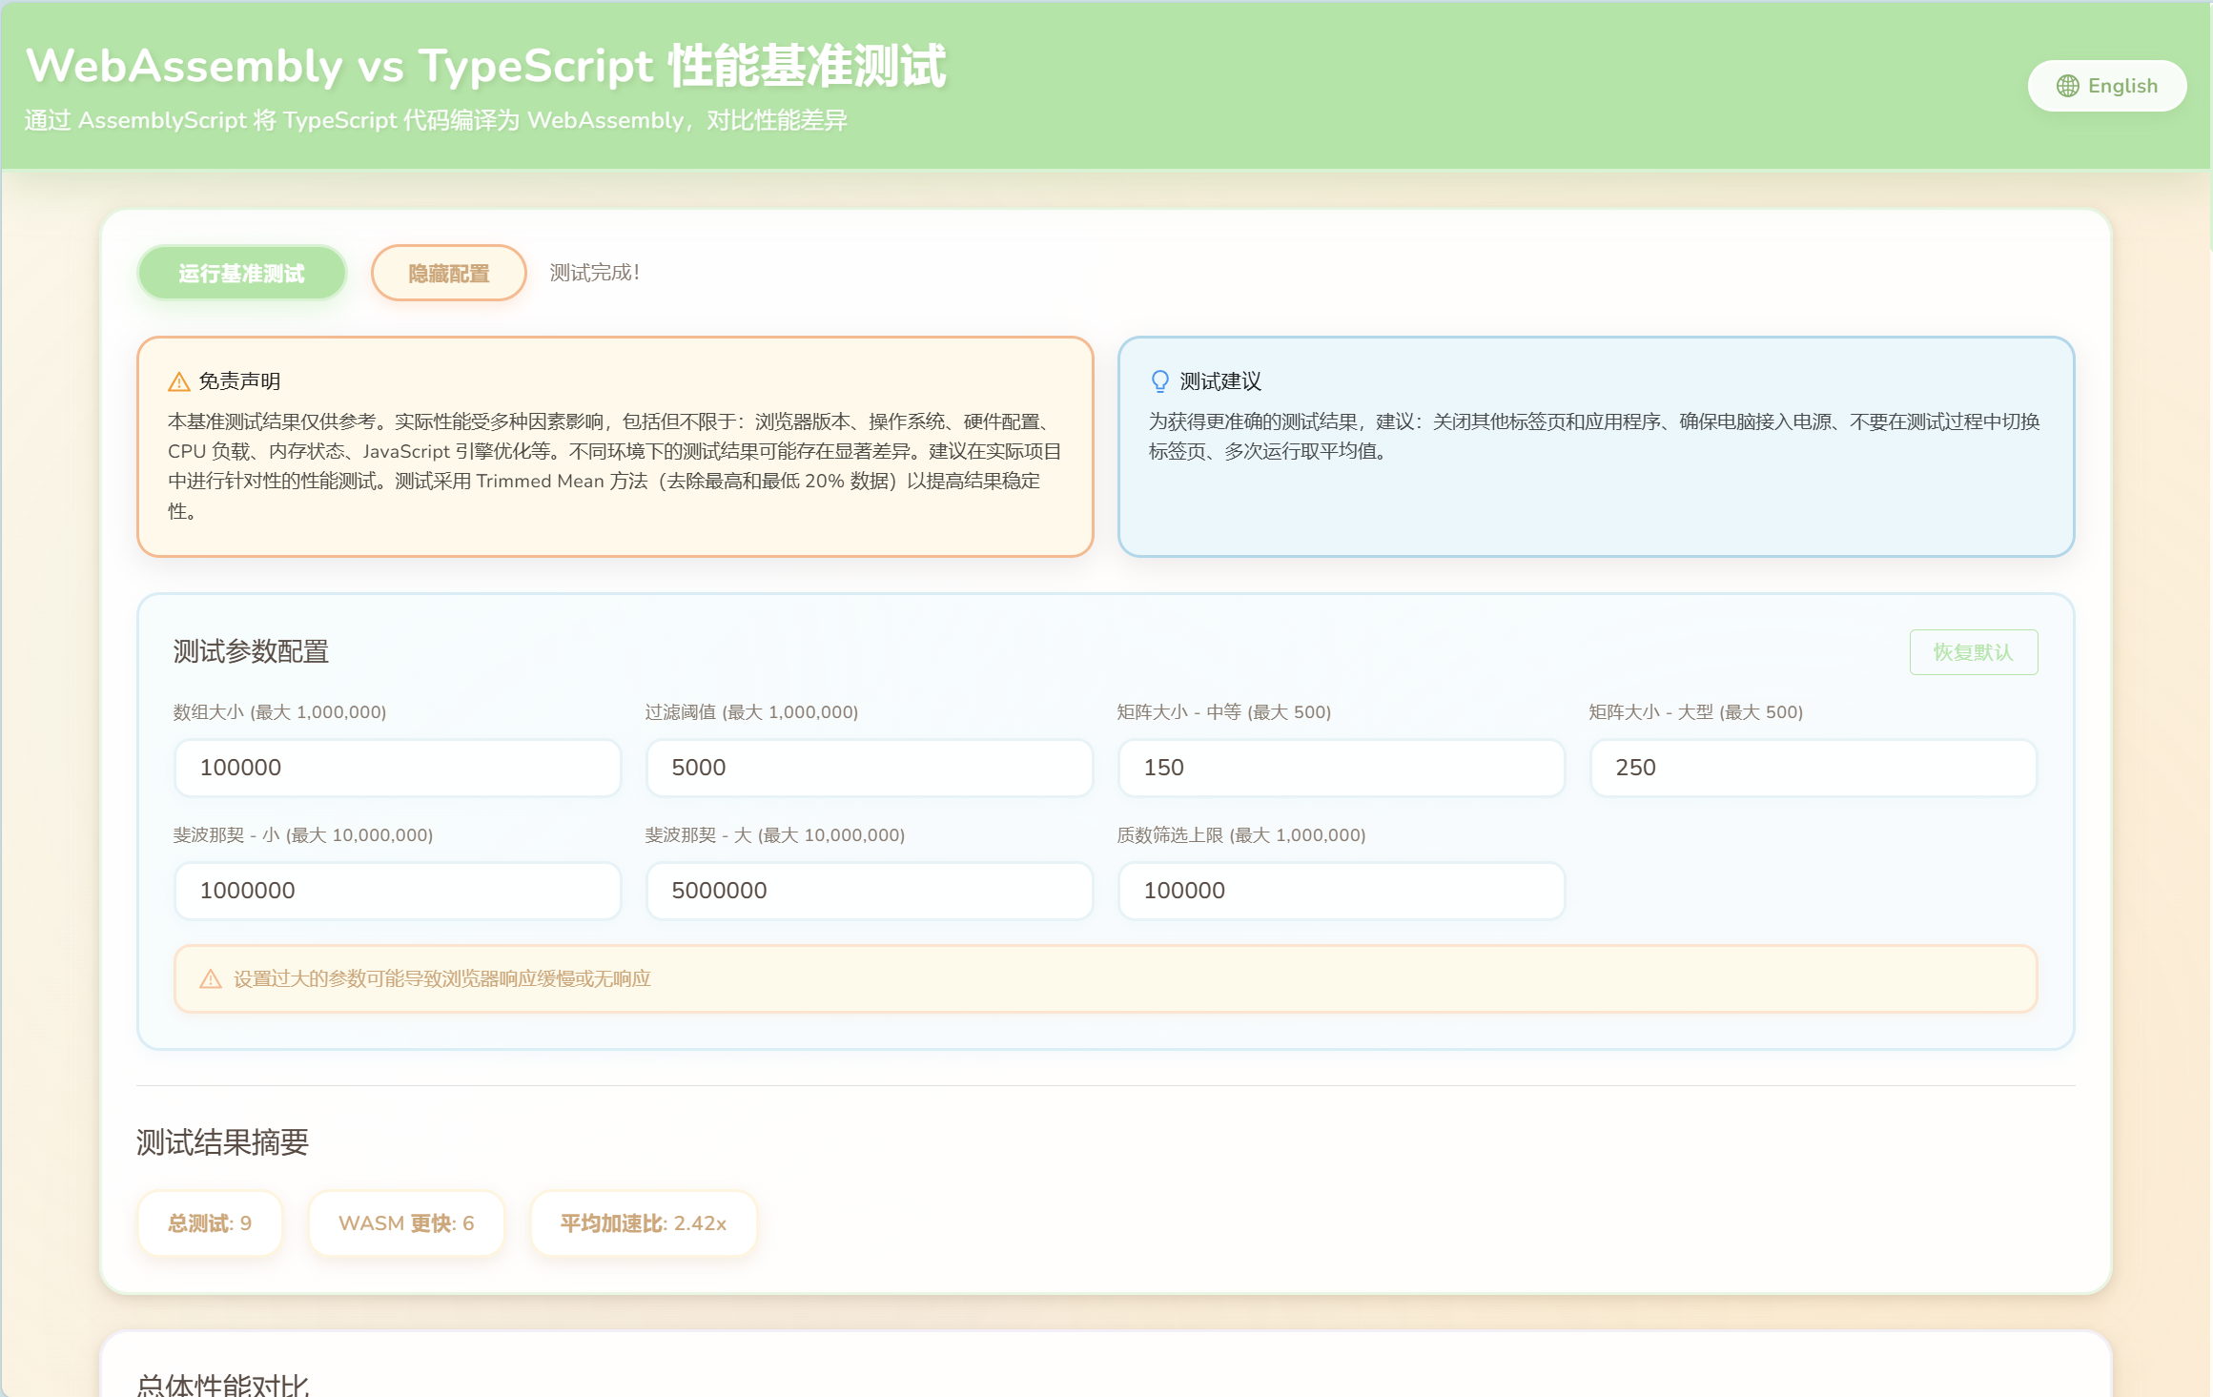2213x1397 pixels.
Task: Restore defaults with 恢复默认 button
Action: [1973, 652]
